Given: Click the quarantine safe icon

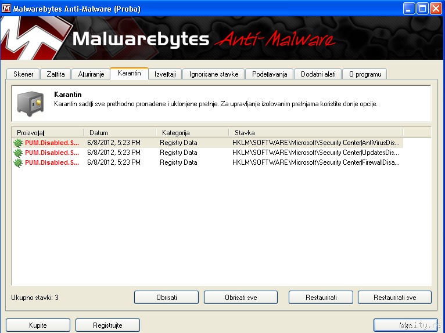Looking at the screenshot, I should coord(30,104).
